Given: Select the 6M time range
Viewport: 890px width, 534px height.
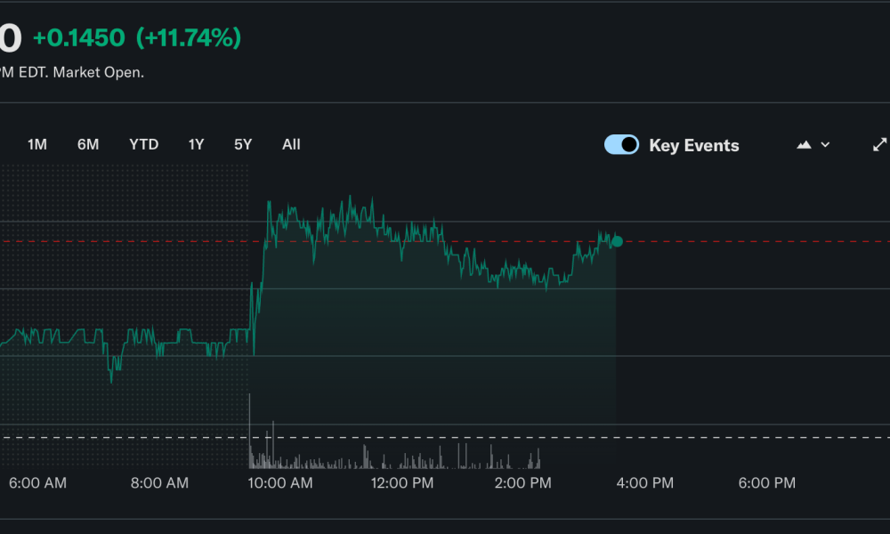Looking at the screenshot, I should point(88,144).
